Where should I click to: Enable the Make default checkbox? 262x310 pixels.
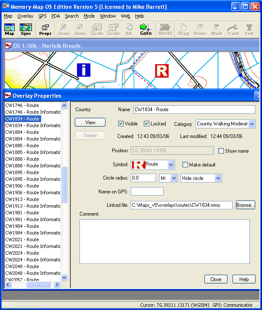point(185,165)
